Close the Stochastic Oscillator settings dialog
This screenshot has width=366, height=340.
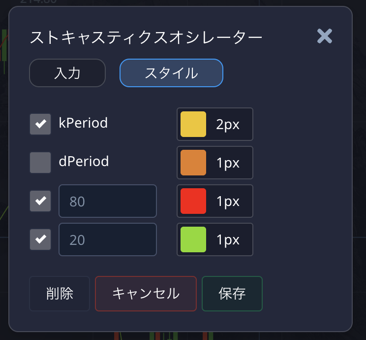coord(325,36)
